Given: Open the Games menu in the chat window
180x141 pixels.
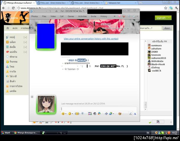Looking at the screenshot, I should [x=71, y=16].
